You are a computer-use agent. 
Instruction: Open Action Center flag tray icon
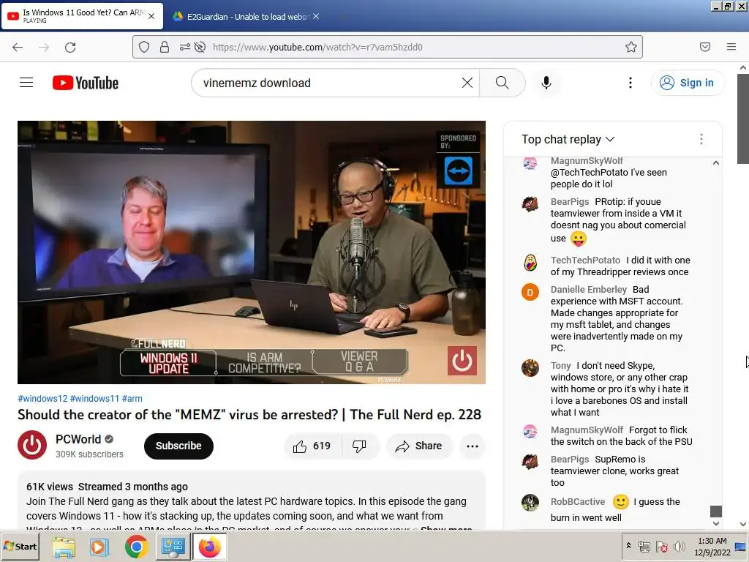tap(661, 546)
